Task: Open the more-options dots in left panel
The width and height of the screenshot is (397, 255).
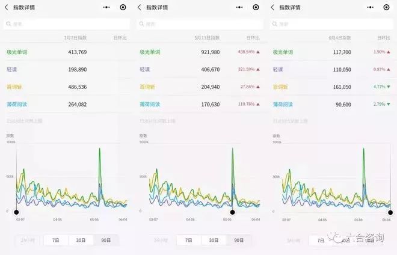Action: (x=106, y=7)
